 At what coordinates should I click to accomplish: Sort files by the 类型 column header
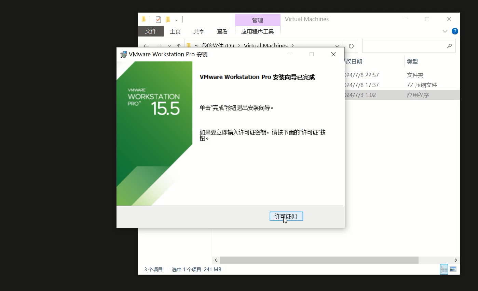[x=412, y=62]
